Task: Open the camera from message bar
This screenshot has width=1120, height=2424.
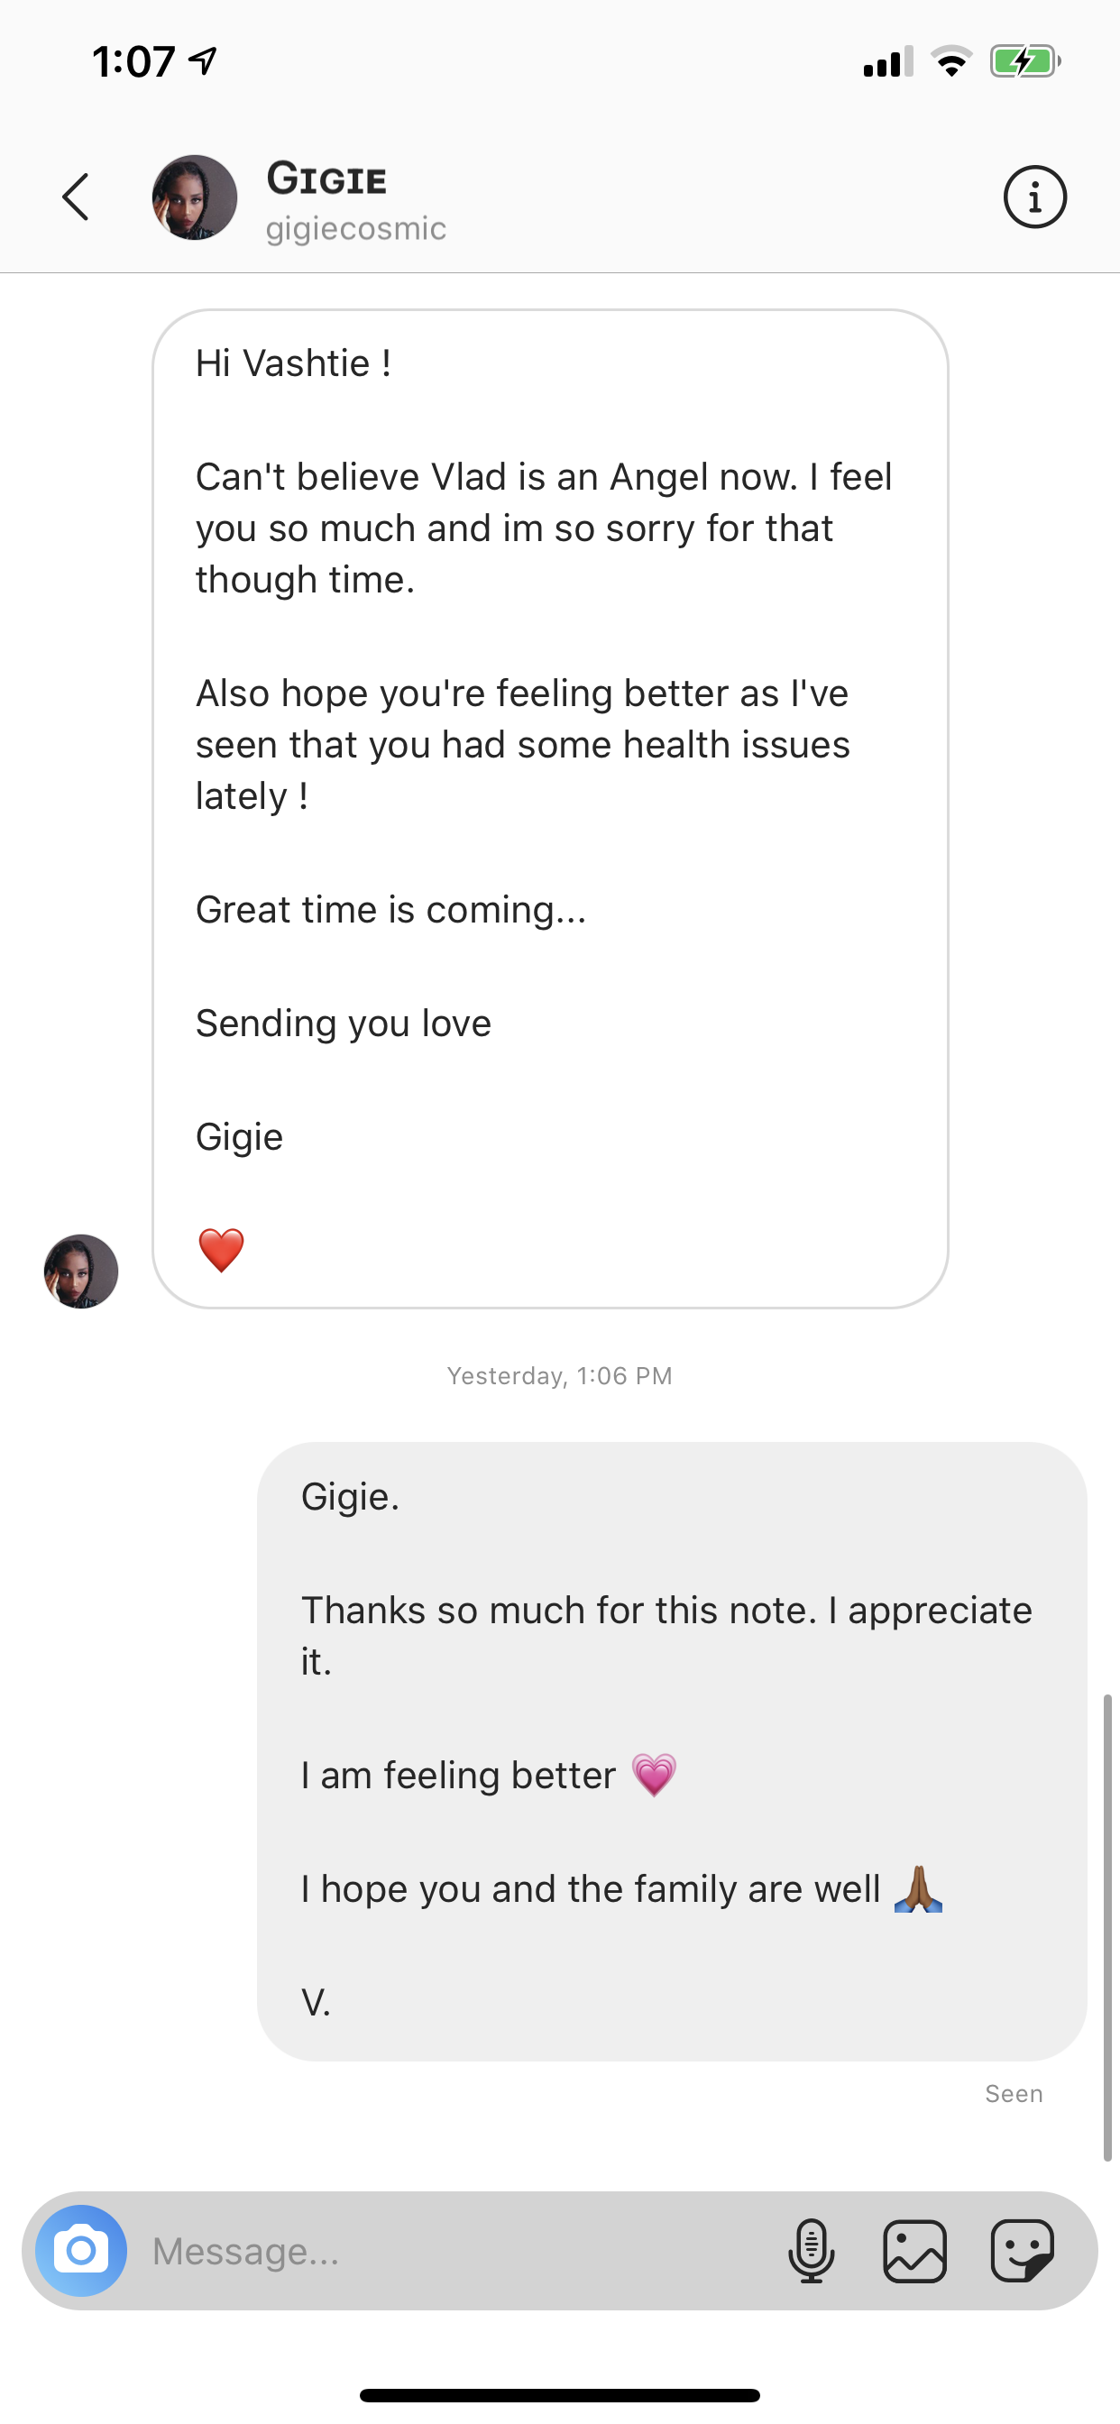Action: (81, 2250)
